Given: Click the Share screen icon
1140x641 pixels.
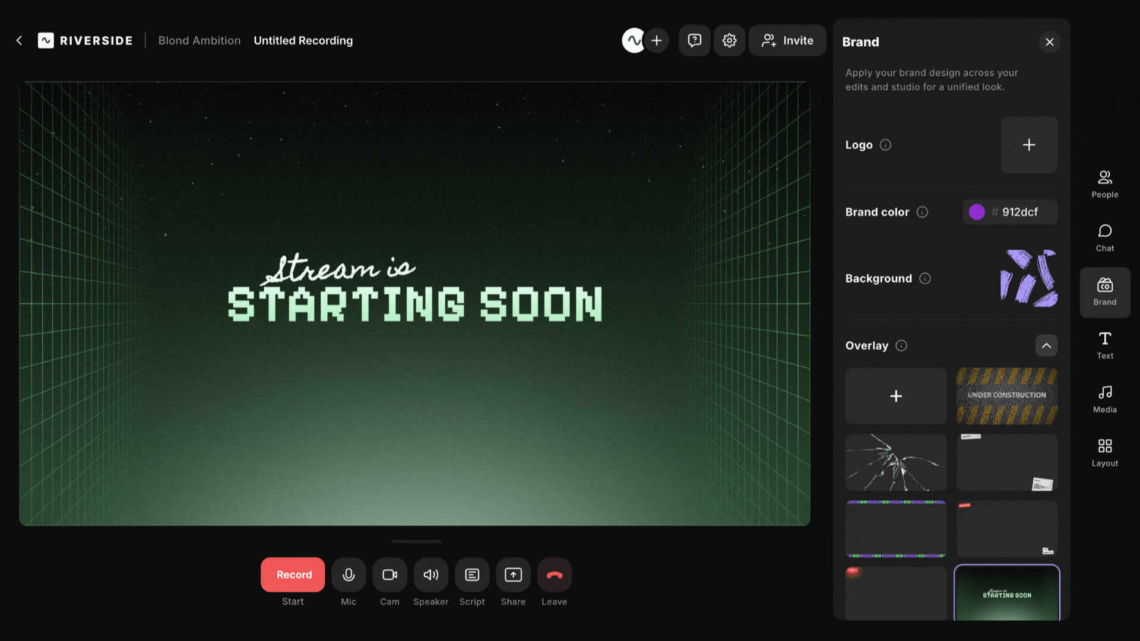Looking at the screenshot, I should (x=513, y=575).
